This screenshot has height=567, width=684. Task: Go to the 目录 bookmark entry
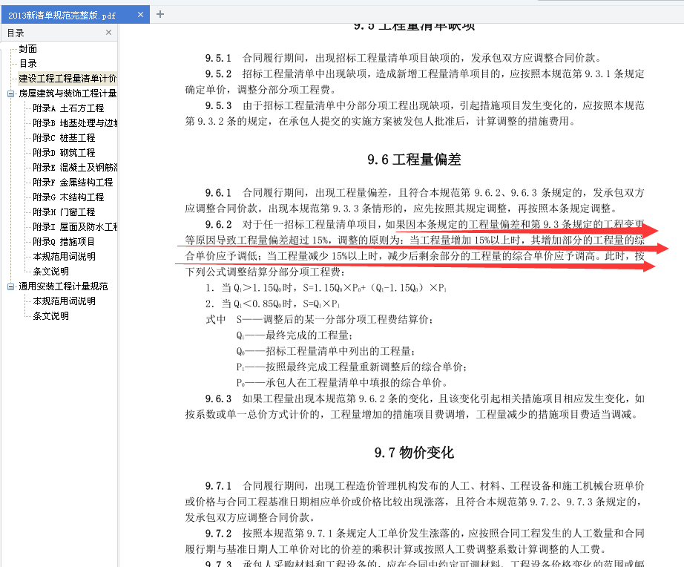point(28,64)
